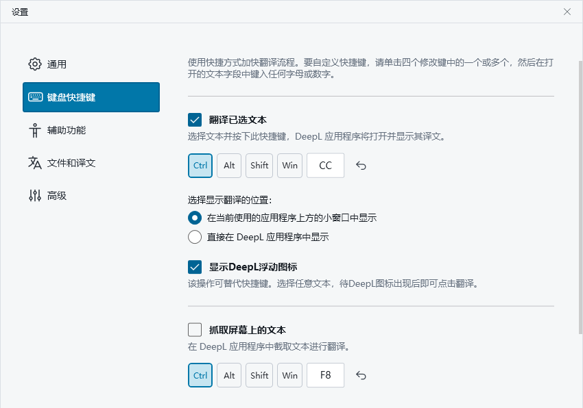Uncheck 显示DeepL浮动图标

coord(194,268)
